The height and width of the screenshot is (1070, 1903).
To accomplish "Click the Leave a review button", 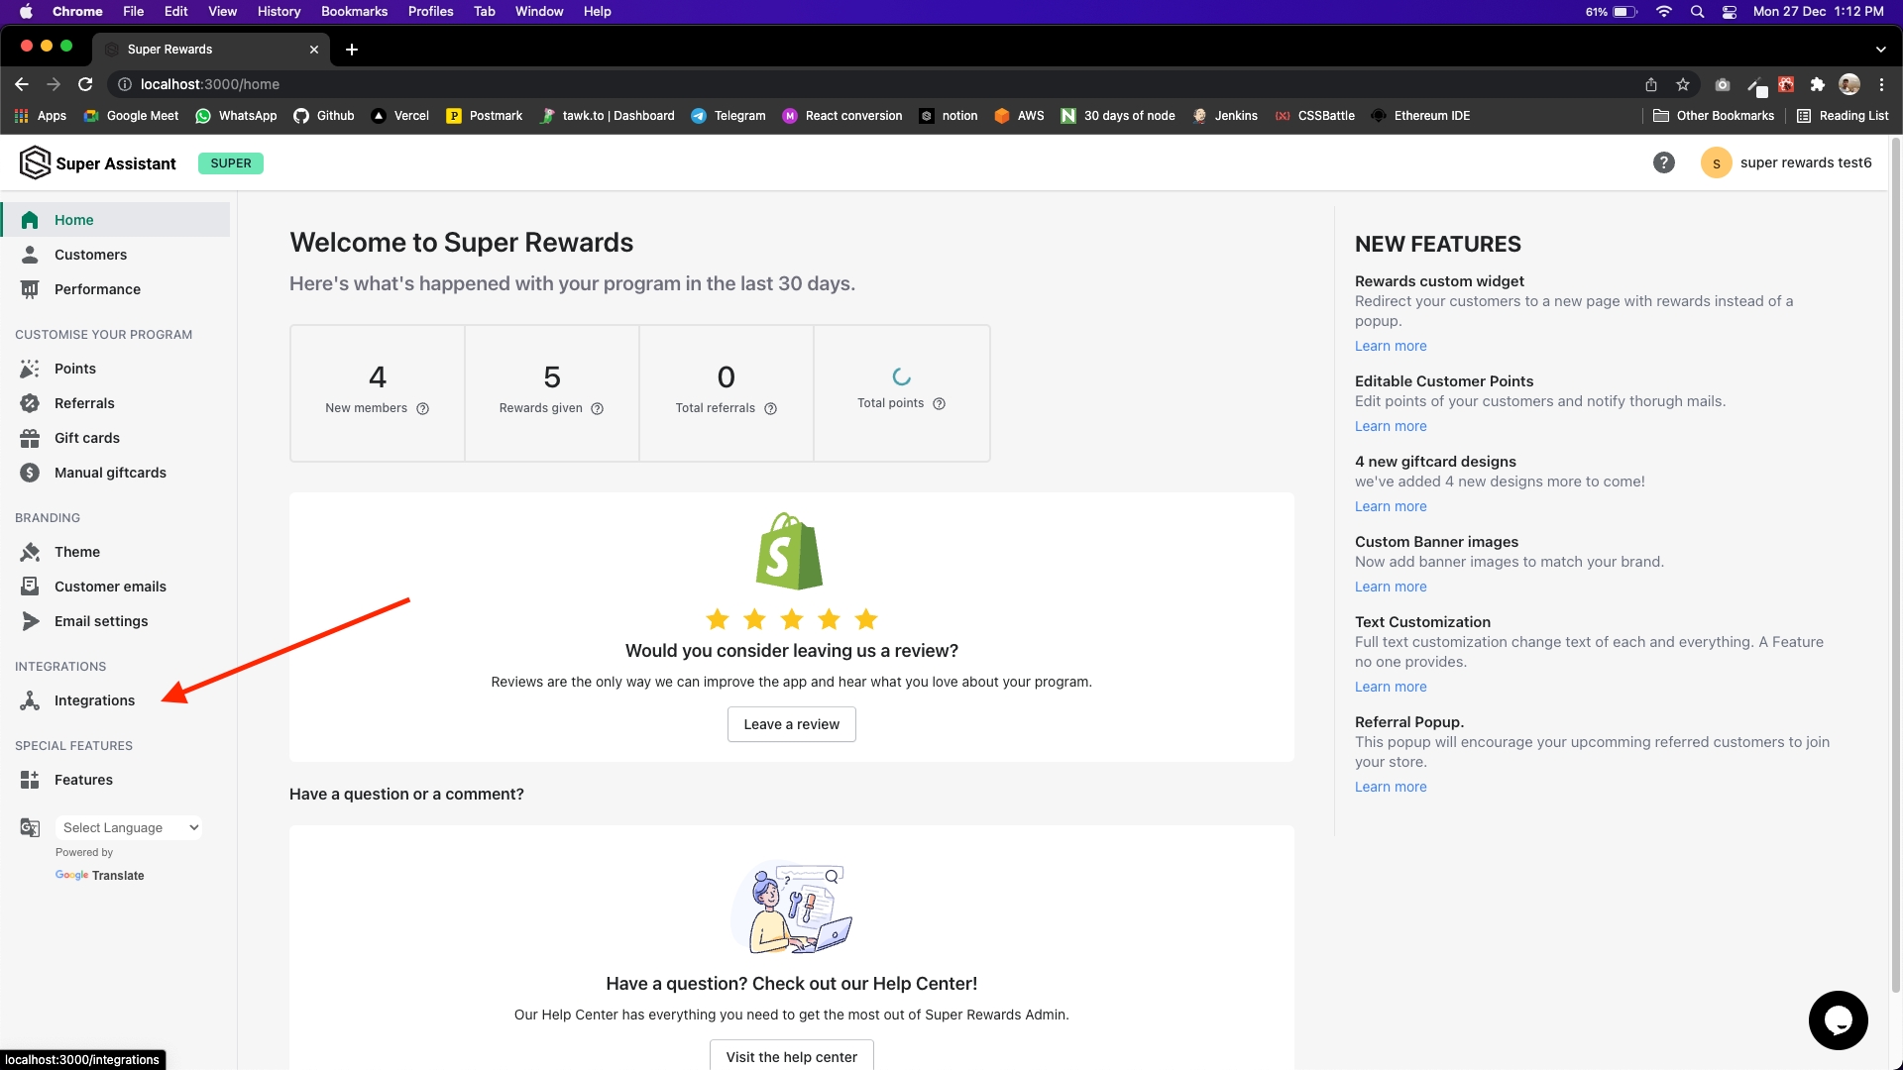I will [x=791, y=724].
